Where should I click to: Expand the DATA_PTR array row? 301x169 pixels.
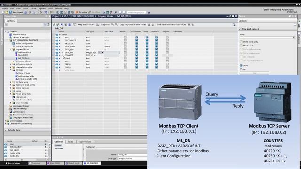point(63,52)
